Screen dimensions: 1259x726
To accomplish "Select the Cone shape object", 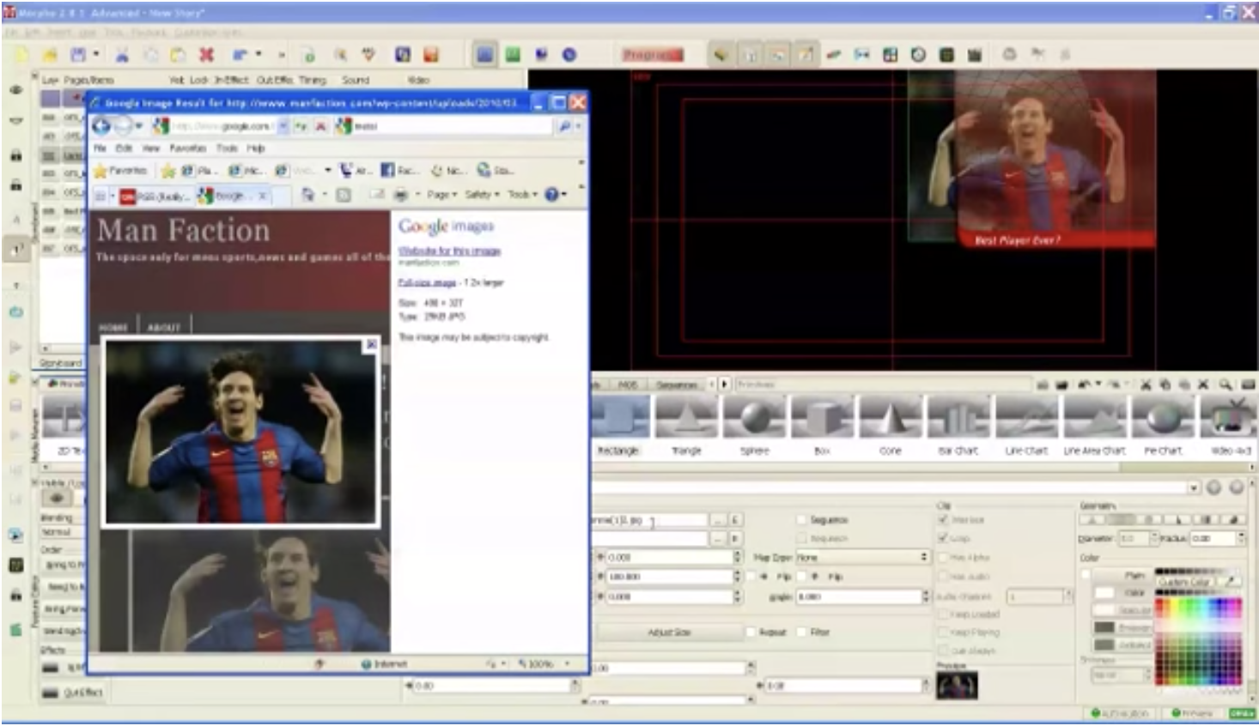I will 891,425.
